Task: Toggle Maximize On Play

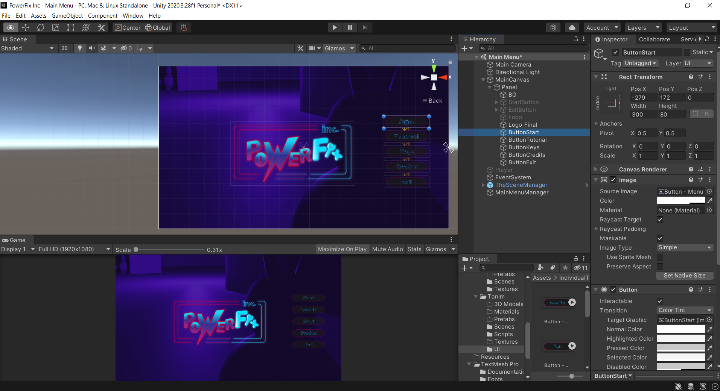Action: pos(342,249)
